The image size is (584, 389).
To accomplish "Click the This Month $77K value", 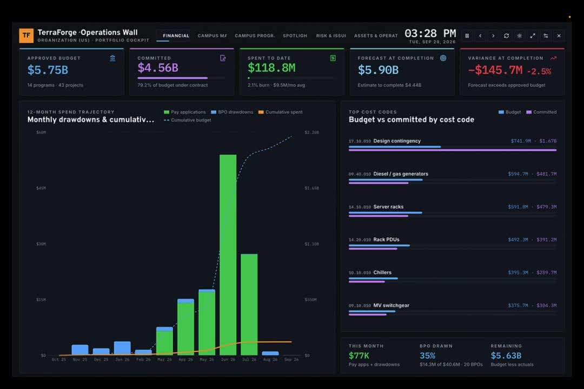I will click(x=359, y=356).
